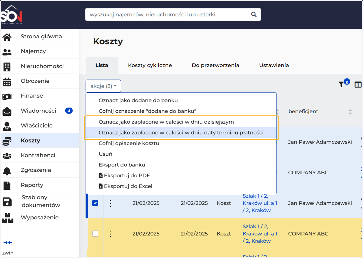Open the filter funnel icon
The height and width of the screenshot is (258, 363).
tap(341, 84)
